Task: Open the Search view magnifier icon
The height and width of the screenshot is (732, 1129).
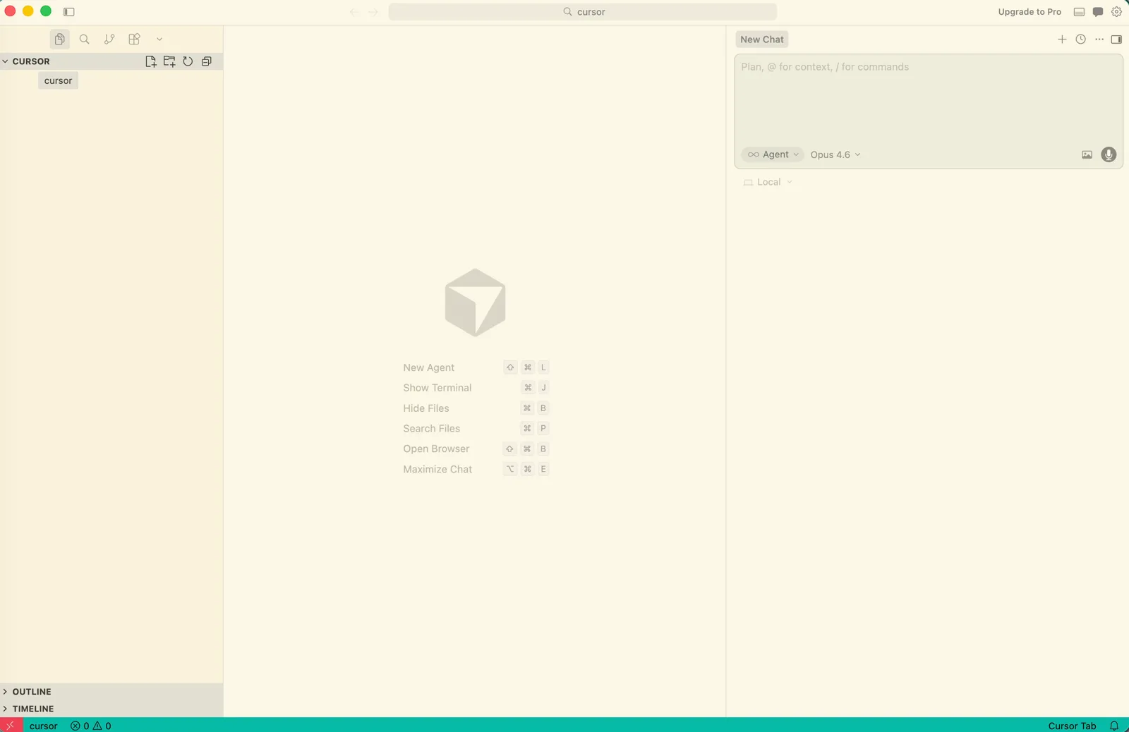Action: pyautogui.click(x=85, y=39)
